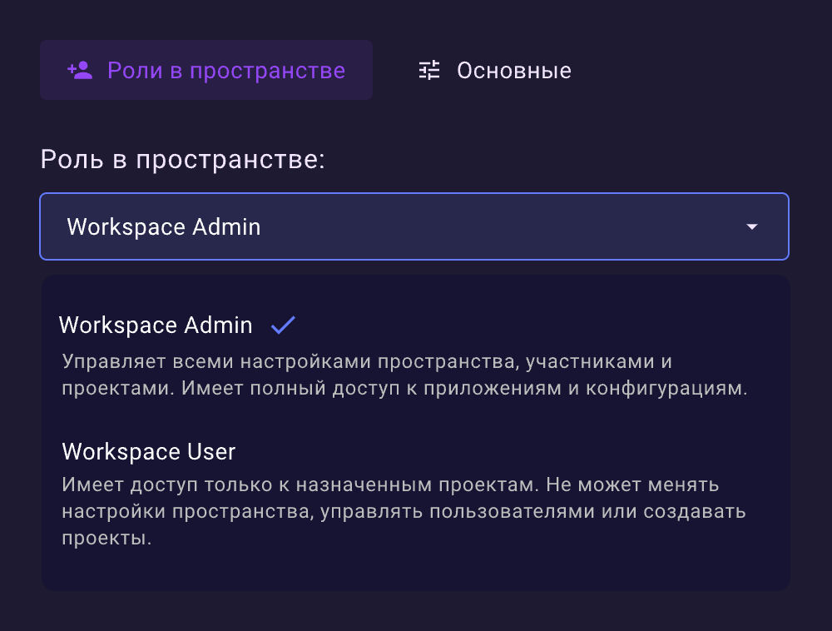Click the sliders icon beside Основные
The height and width of the screenshot is (631, 832).
tap(429, 70)
